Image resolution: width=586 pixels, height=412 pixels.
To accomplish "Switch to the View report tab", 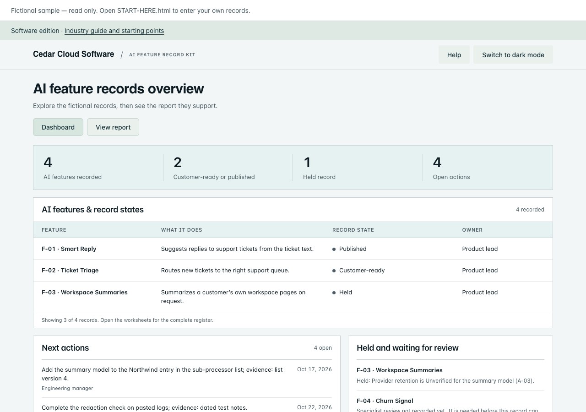I will (x=113, y=127).
